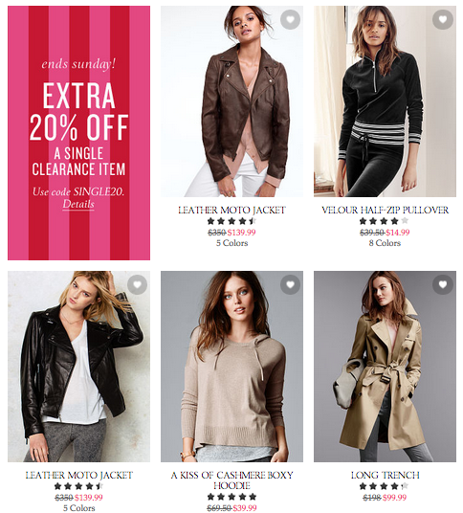Favorite the Long Trench coat
Viewport: 463px width, 513px height.
(443, 284)
